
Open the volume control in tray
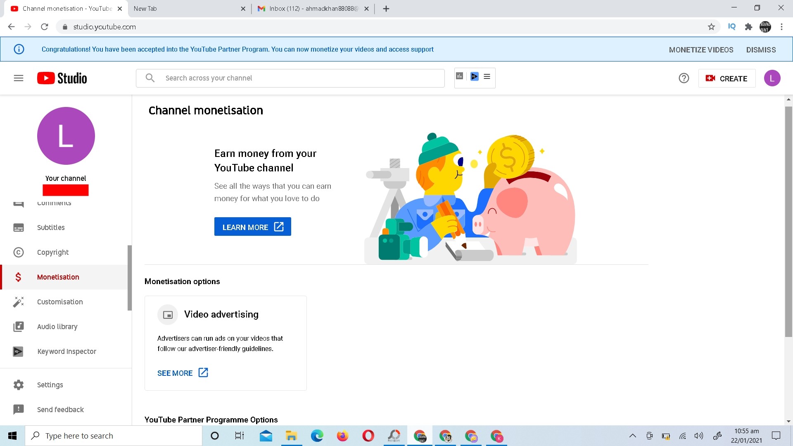(699, 436)
